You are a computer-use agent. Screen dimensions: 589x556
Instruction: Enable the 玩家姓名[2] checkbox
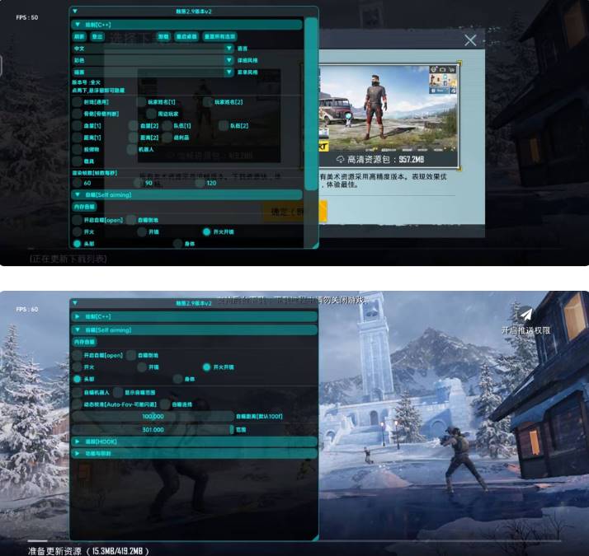(x=208, y=102)
